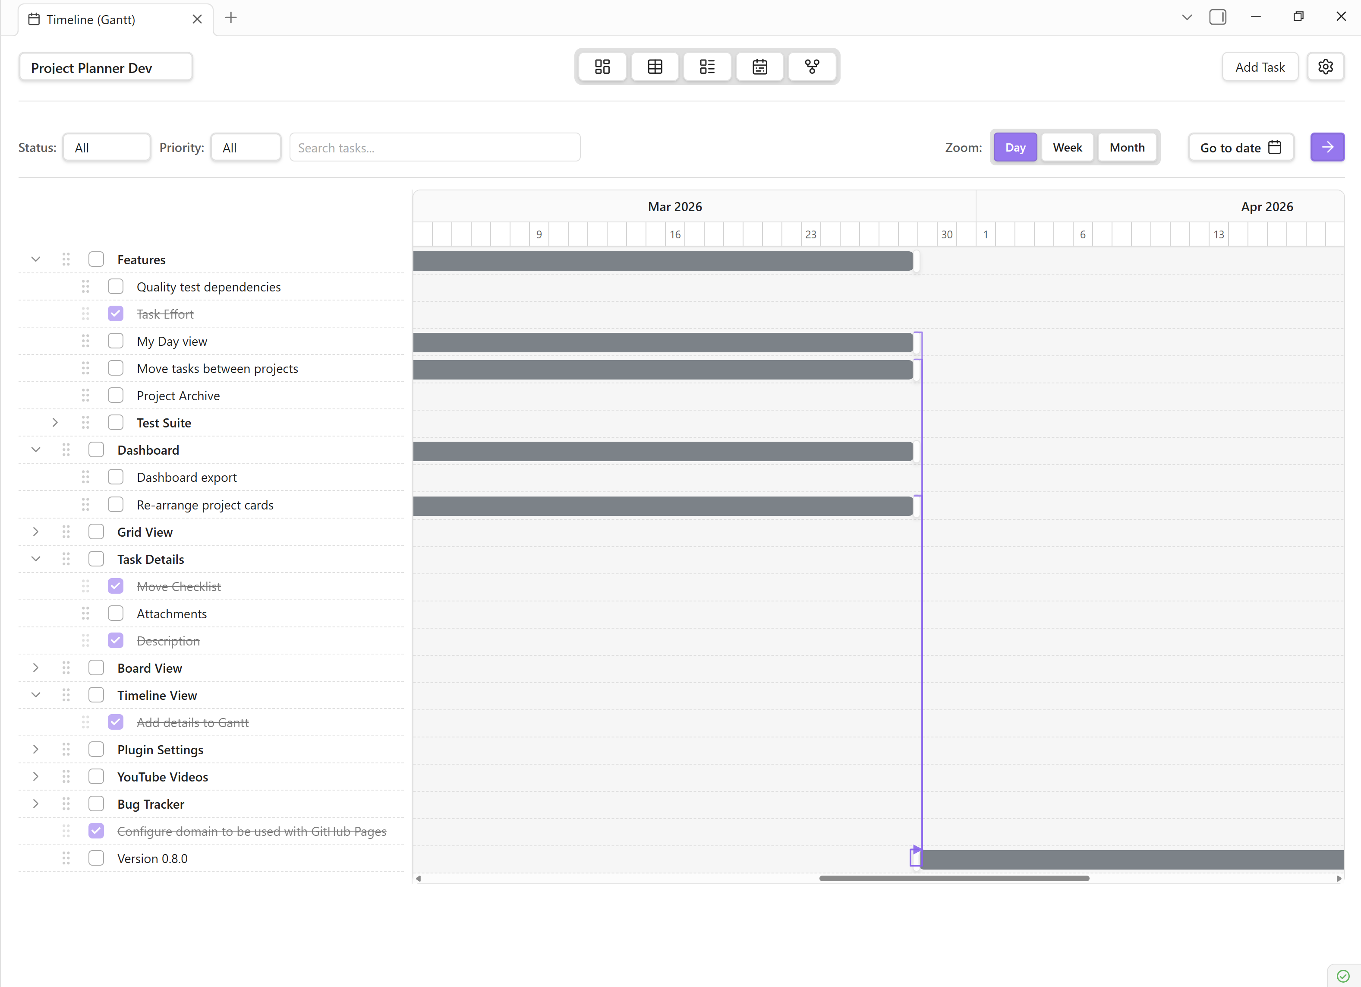Open a new tab with the plus button
The width and height of the screenshot is (1361, 987).
[x=231, y=18]
